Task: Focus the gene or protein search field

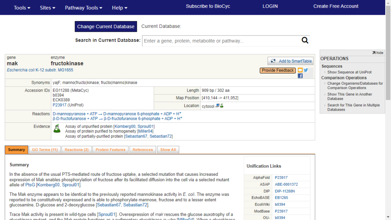Action: 221,41
